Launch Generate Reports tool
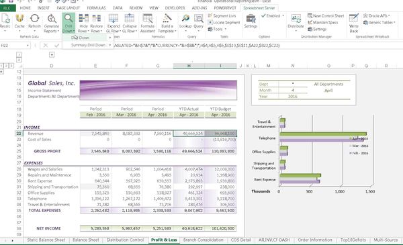Viewport: 403px width, 245px height. 52,23
